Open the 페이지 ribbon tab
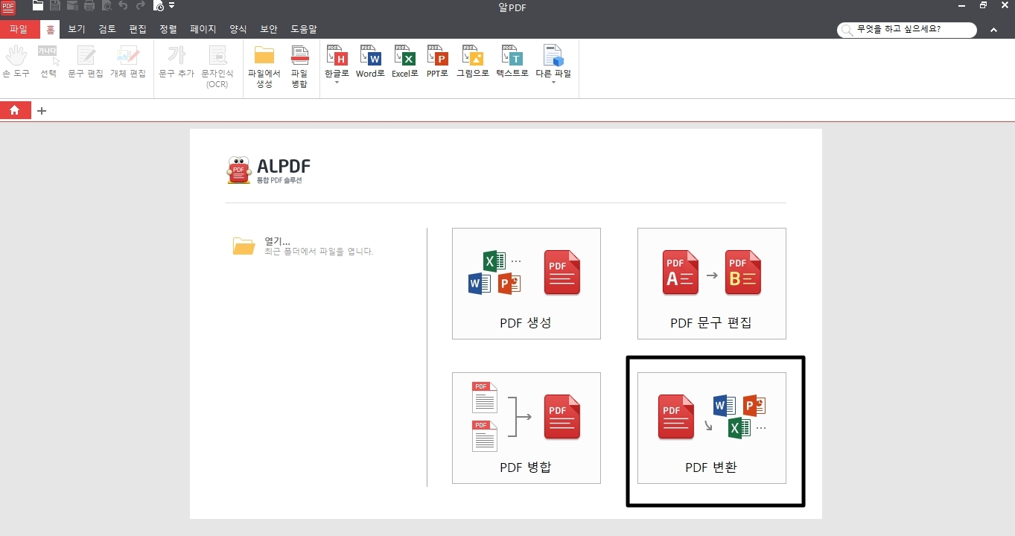 click(203, 29)
